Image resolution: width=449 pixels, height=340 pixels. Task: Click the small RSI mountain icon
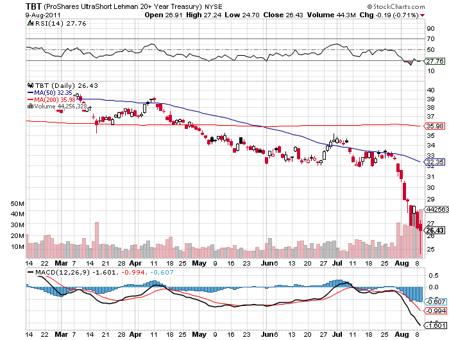point(30,23)
